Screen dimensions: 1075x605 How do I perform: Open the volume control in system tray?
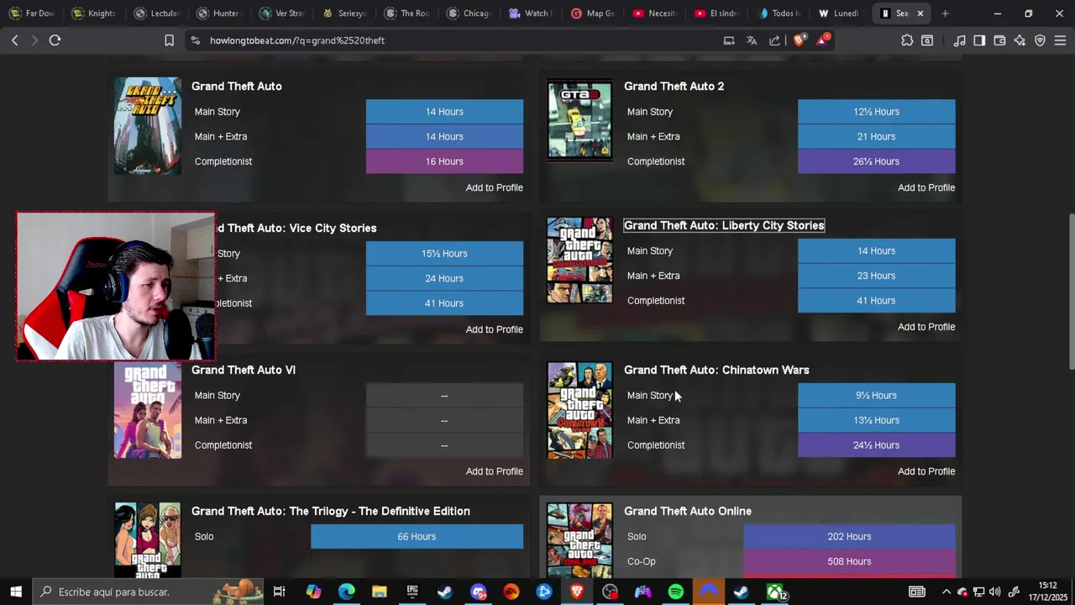(995, 592)
